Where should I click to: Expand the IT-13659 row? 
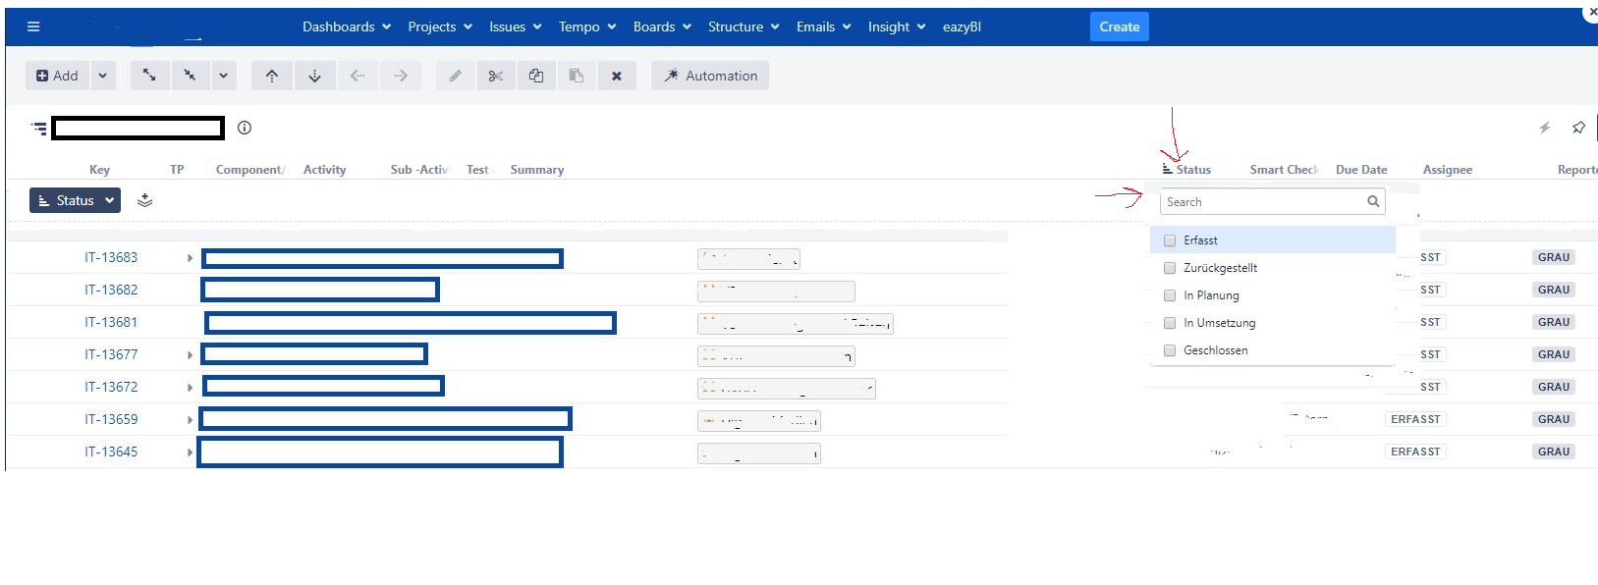click(190, 420)
